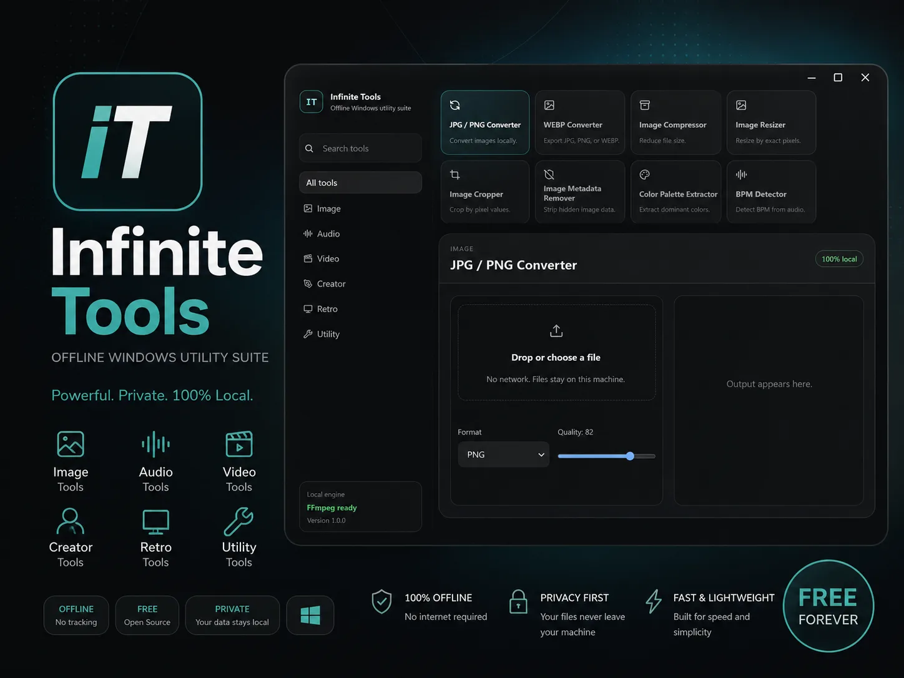
Task: Click the Drop or choose a file area
Action: click(557, 352)
